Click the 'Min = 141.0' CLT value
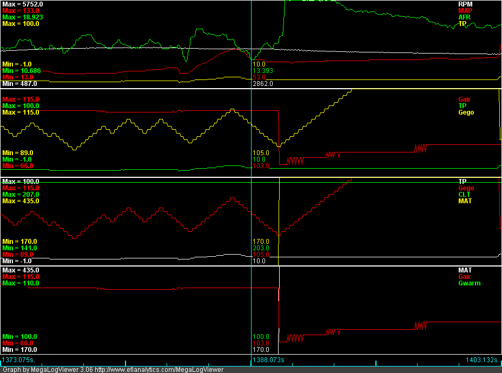 pyautogui.click(x=19, y=248)
